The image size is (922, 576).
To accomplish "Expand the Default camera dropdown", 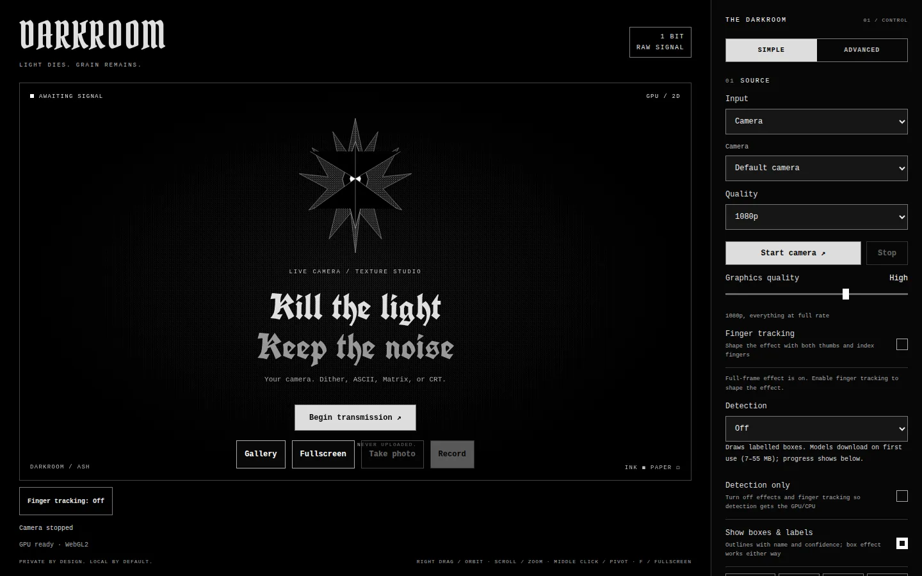I will 816,168.
